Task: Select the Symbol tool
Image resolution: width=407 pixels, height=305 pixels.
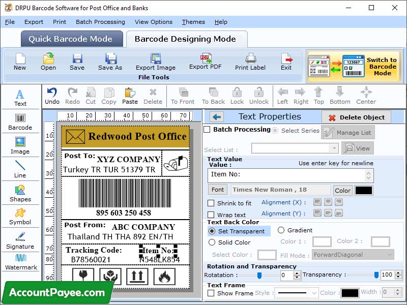Action: (x=20, y=217)
